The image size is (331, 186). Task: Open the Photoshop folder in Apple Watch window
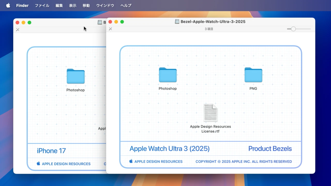[x=168, y=75]
